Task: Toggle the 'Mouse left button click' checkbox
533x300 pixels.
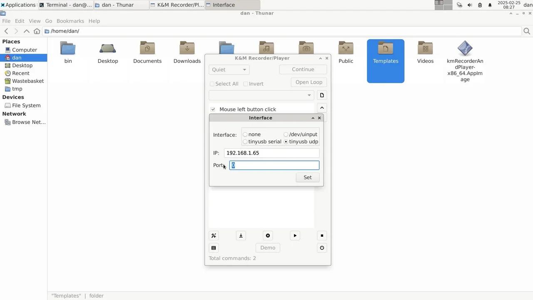Action: pyautogui.click(x=213, y=109)
